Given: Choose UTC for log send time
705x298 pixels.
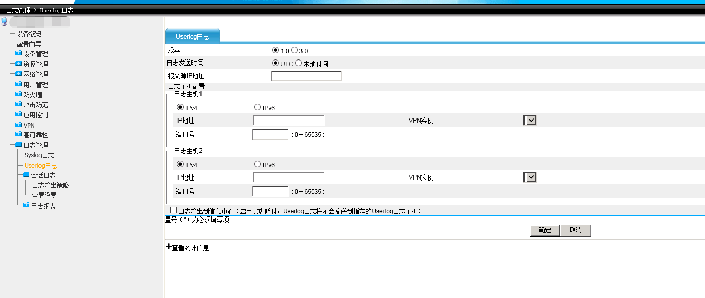Looking at the screenshot, I should (276, 64).
